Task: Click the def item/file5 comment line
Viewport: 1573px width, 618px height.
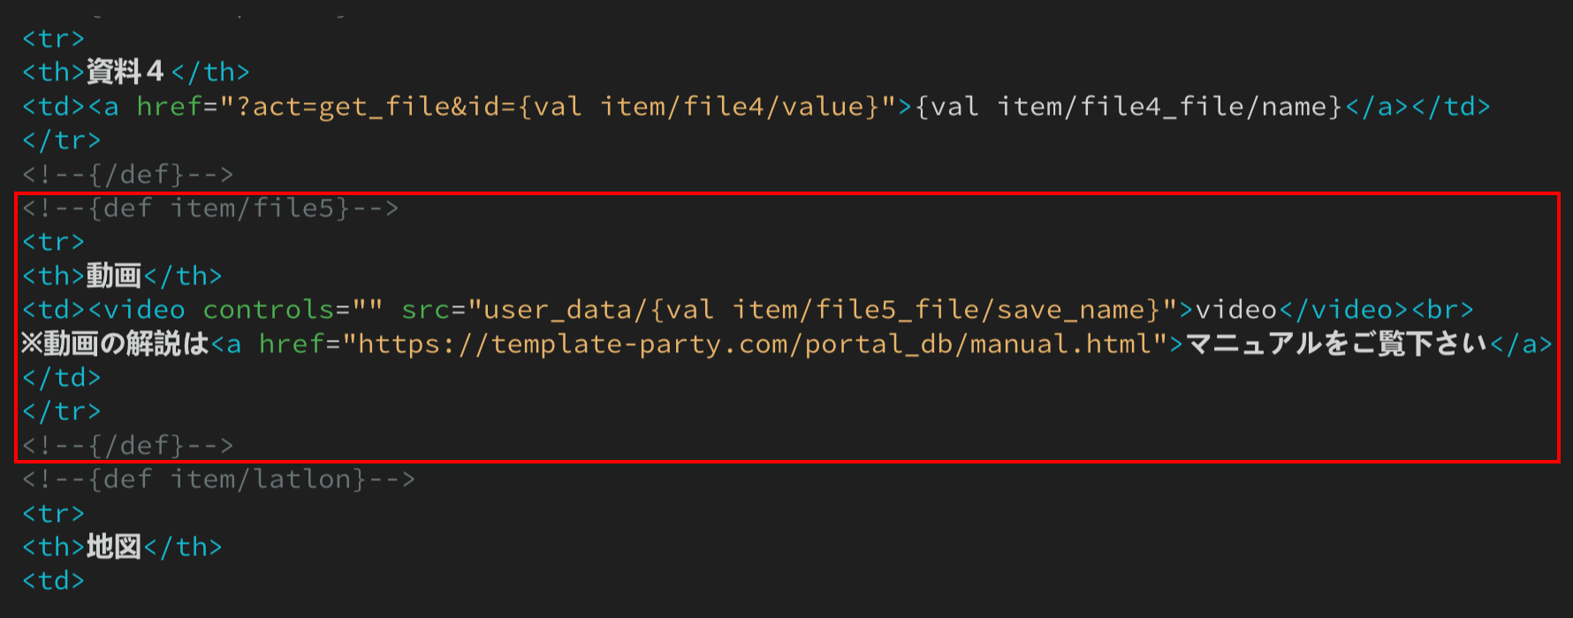Action: point(210,208)
